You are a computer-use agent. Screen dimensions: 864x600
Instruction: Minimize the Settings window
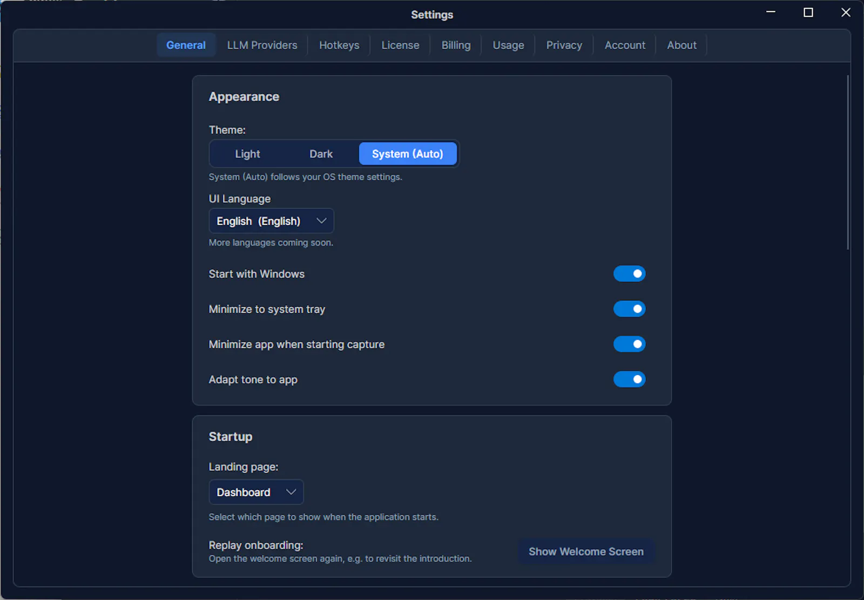(x=771, y=12)
